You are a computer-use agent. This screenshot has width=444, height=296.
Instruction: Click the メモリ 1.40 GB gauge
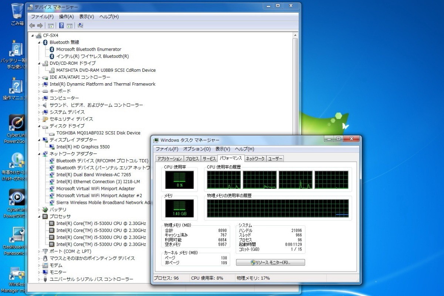point(180,208)
